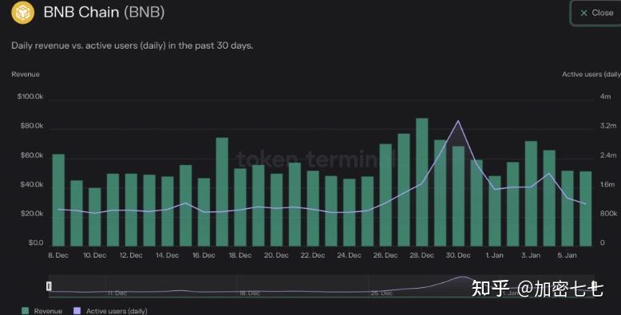Click the 2.4m active users axis value
This screenshot has height=315, width=621.
pos(608,156)
